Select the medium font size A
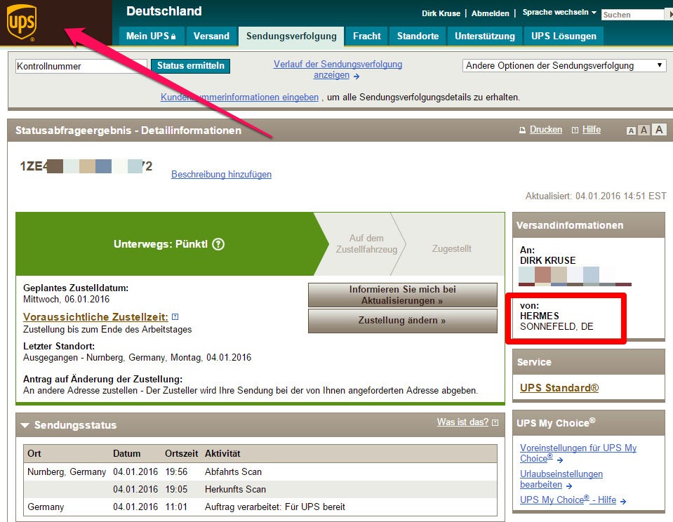The height and width of the screenshot is (522, 673). (x=644, y=130)
